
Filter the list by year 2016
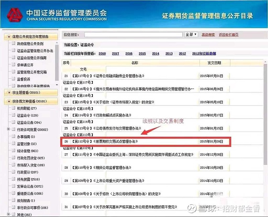129,54
